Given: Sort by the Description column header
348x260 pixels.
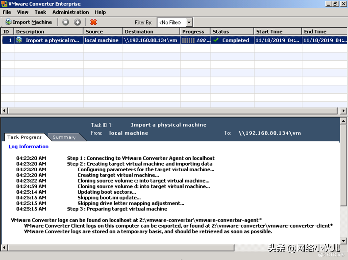Looking at the screenshot, I should (48, 32).
